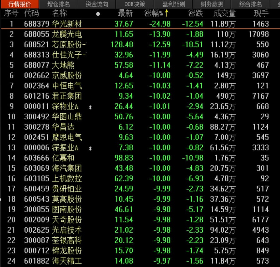Select stock 海汽集团
280x267 pixels.
click(x=67, y=168)
